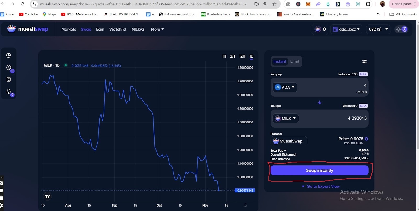Open the YouTube bookmark
419x211 pixels.
pyautogui.click(x=29, y=14)
